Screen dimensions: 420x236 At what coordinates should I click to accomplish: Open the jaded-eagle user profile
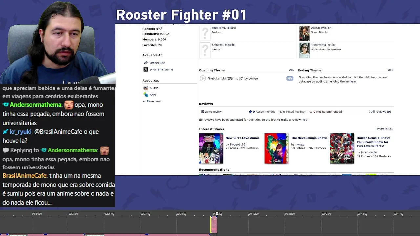(368, 152)
